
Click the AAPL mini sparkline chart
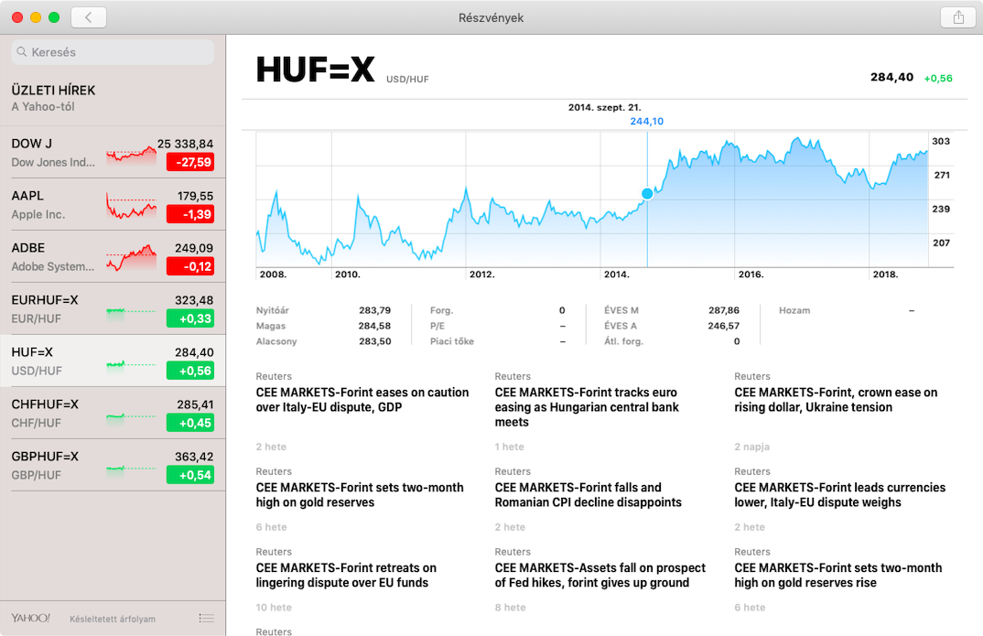[x=131, y=206]
